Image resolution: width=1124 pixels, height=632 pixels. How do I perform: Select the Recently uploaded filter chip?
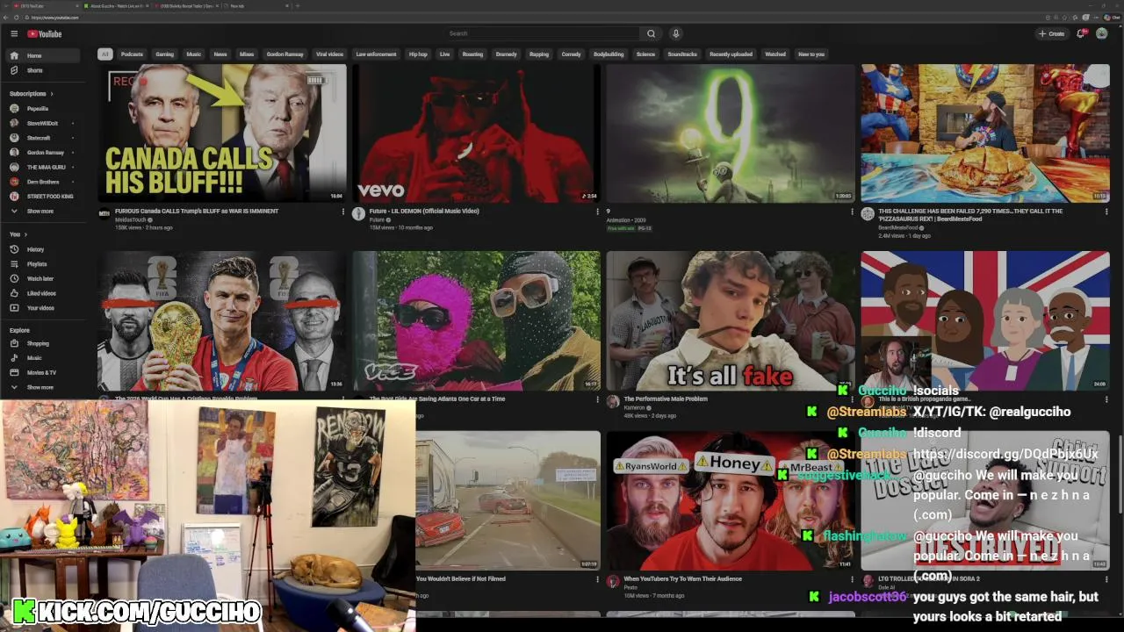coord(731,54)
